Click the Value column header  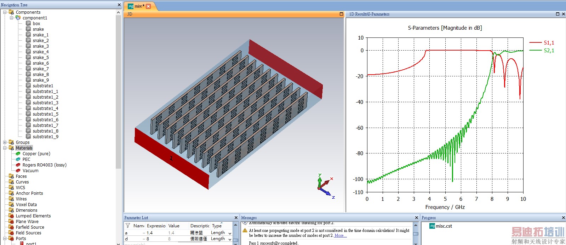click(x=178, y=226)
